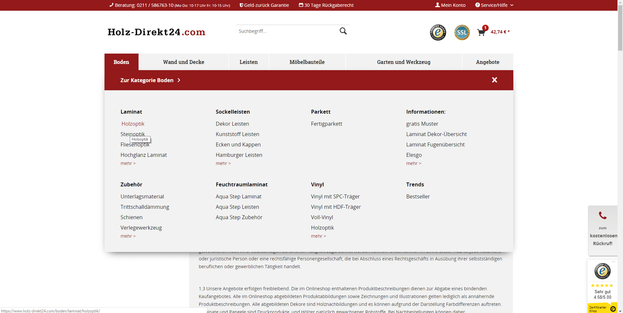Close the Boden mega menu

pyautogui.click(x=495, y=80)
